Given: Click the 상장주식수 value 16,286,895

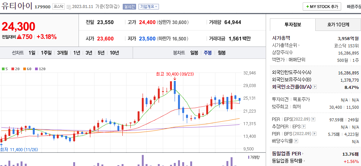Looking at the screenshot, I should (348, 53).
